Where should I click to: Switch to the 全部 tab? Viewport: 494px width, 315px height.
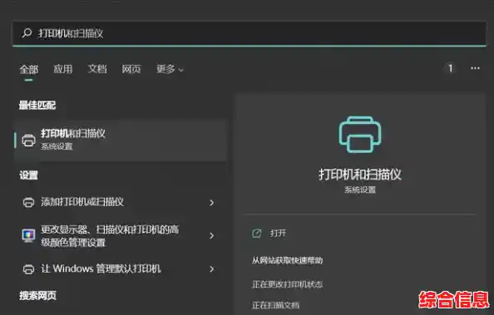click(28, 69)
